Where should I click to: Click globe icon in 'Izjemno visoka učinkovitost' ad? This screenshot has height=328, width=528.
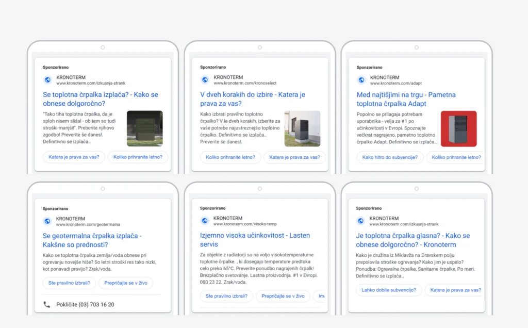[204, 221]
